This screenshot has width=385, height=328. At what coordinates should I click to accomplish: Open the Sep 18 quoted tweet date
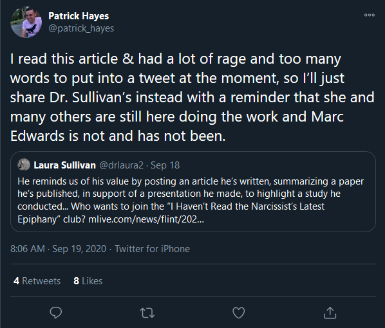[x=165, y=165]
